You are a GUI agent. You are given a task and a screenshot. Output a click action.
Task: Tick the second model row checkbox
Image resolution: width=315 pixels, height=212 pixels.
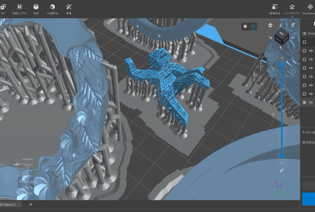click(x=304, y=59)
